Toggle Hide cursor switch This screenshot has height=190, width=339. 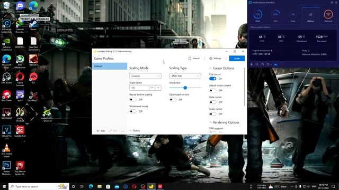213,102
